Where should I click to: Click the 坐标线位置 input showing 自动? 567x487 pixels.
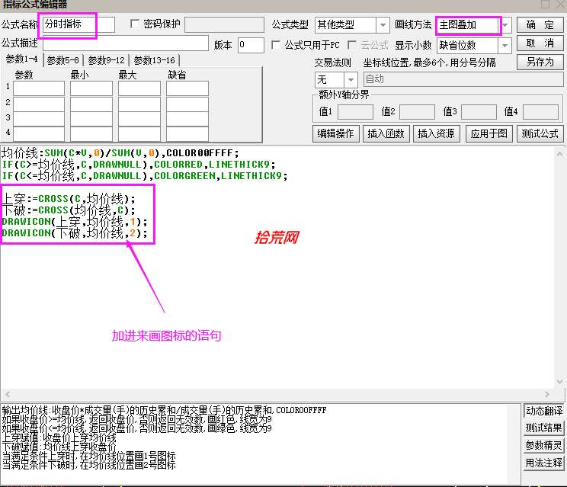(x=463, y=79)
